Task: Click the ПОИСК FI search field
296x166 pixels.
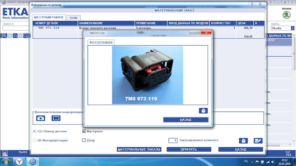Action: (x=16, y=28)
